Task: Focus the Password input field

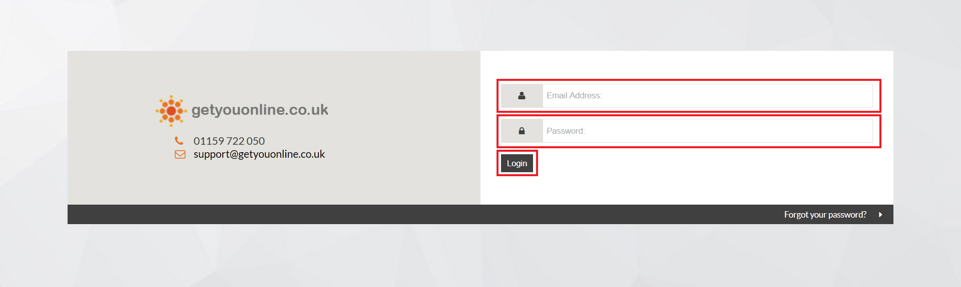Action: [708, 131]
